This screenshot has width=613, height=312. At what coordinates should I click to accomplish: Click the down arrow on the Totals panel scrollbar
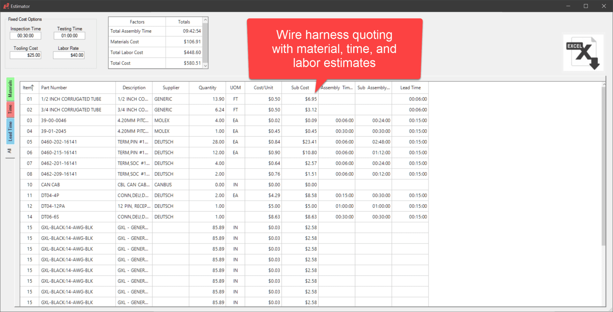pyautogui.click(x=205, y=66)
